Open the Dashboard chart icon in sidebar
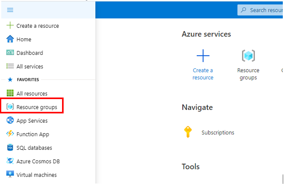This screenshot has height=186, width=285. click(x=10, y=53)
